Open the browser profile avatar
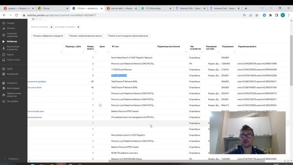The height and width of the screenshot is (165, 293). point(283,15)
